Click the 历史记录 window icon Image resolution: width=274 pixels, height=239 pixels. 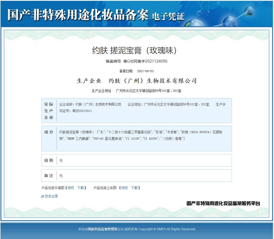[42, 197]
